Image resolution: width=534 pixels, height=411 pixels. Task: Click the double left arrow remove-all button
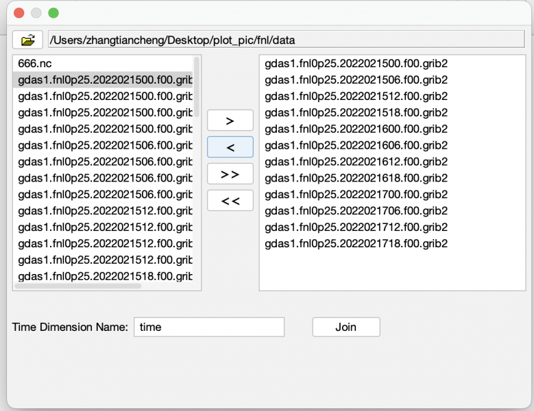pos(230,201)
